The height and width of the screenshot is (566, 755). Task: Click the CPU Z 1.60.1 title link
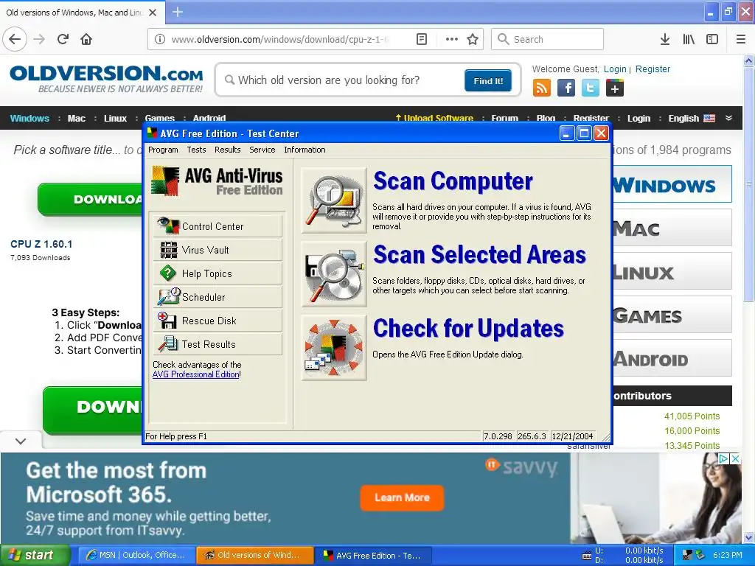41,244
